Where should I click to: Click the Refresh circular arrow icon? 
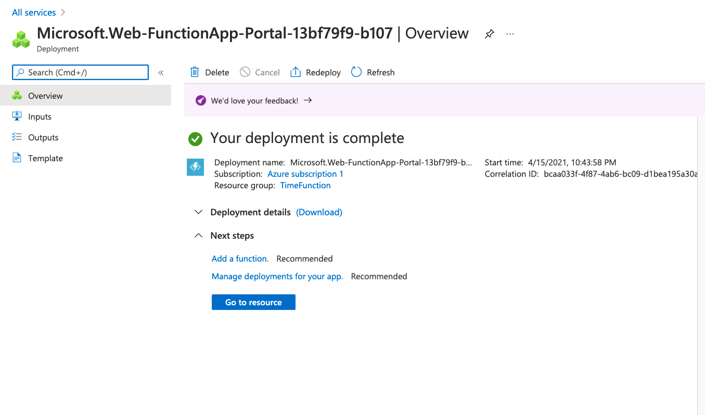coord(356,72)
